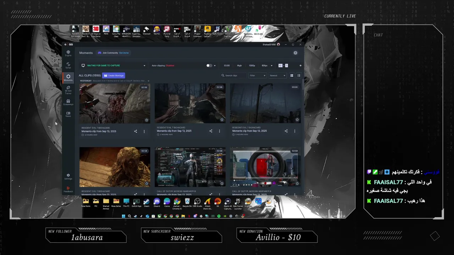The width and height of the screenshot is (454, 255).
Task: Open the second Resident Evil clip thumbnail
Action: click(x=190, y=103)
